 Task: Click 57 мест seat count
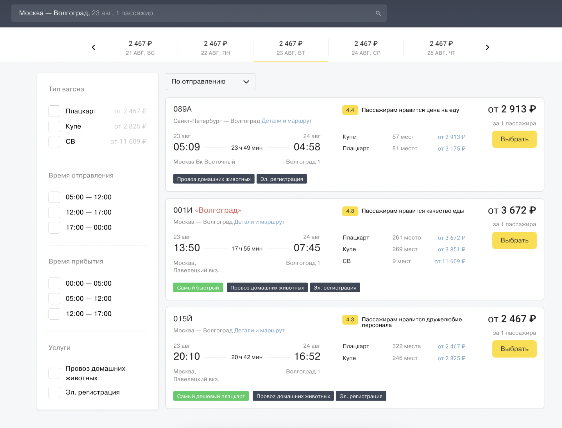(x=403, y=137)
